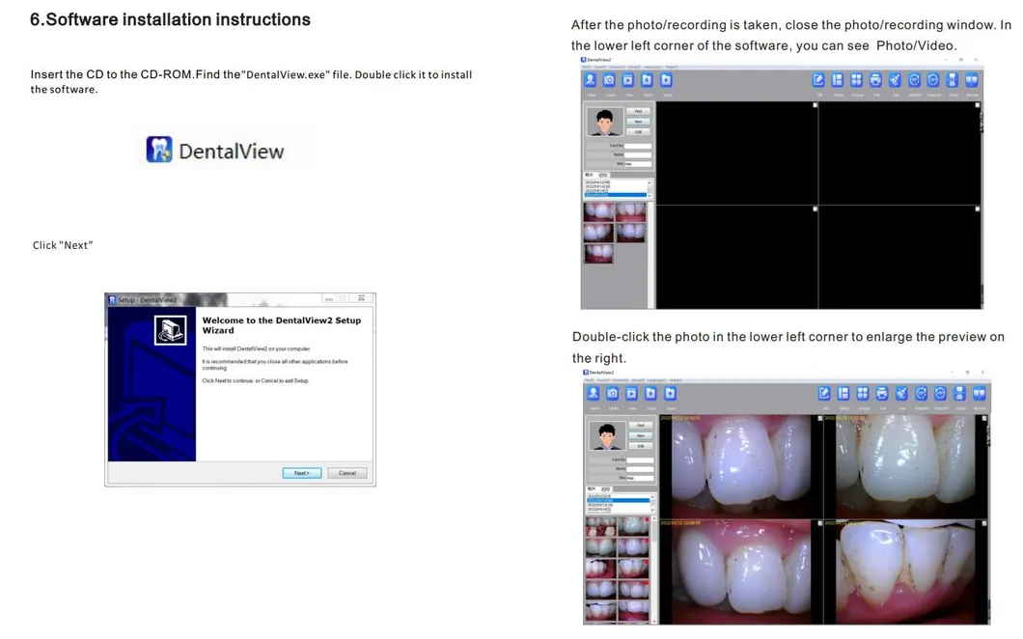Click the Video icon in upper DentalView2 toolbar

[628, 81]
